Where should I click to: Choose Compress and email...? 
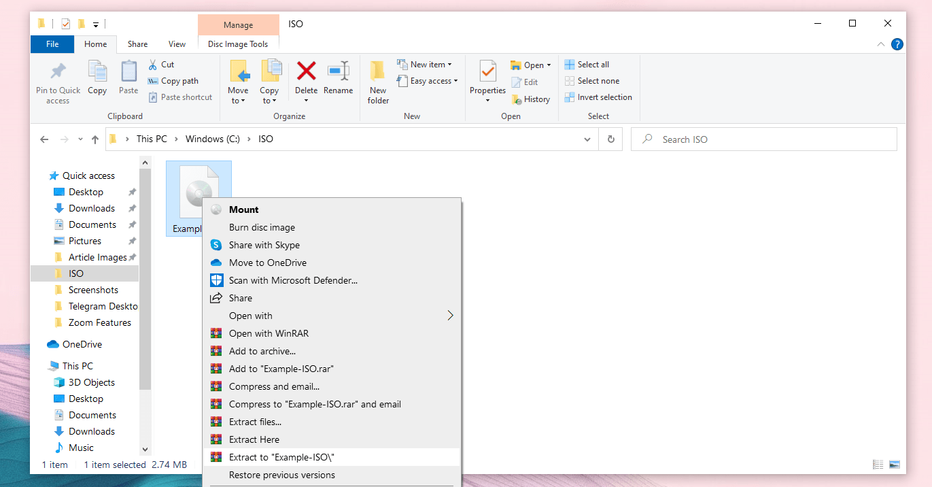click(332, 386)
